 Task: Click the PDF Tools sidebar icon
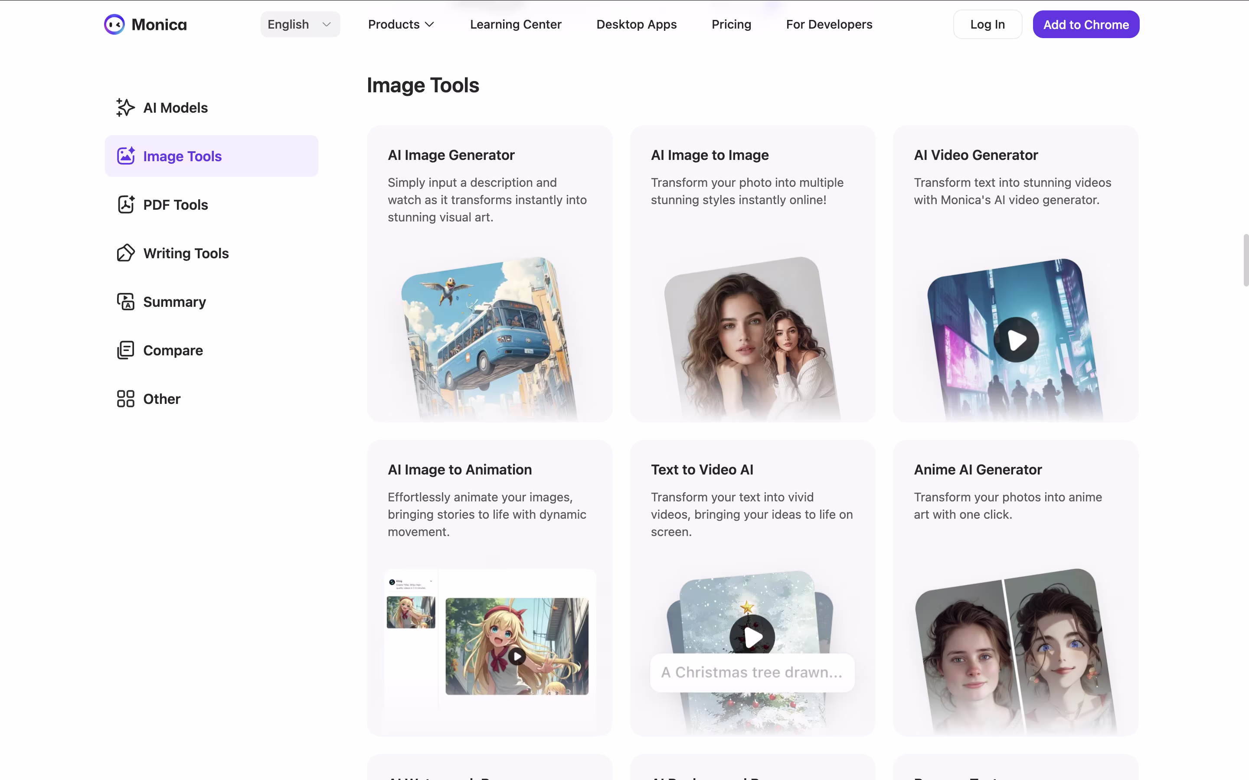coord(125,204)
